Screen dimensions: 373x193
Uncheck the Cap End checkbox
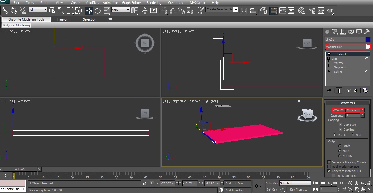click(x=340, y=130)
